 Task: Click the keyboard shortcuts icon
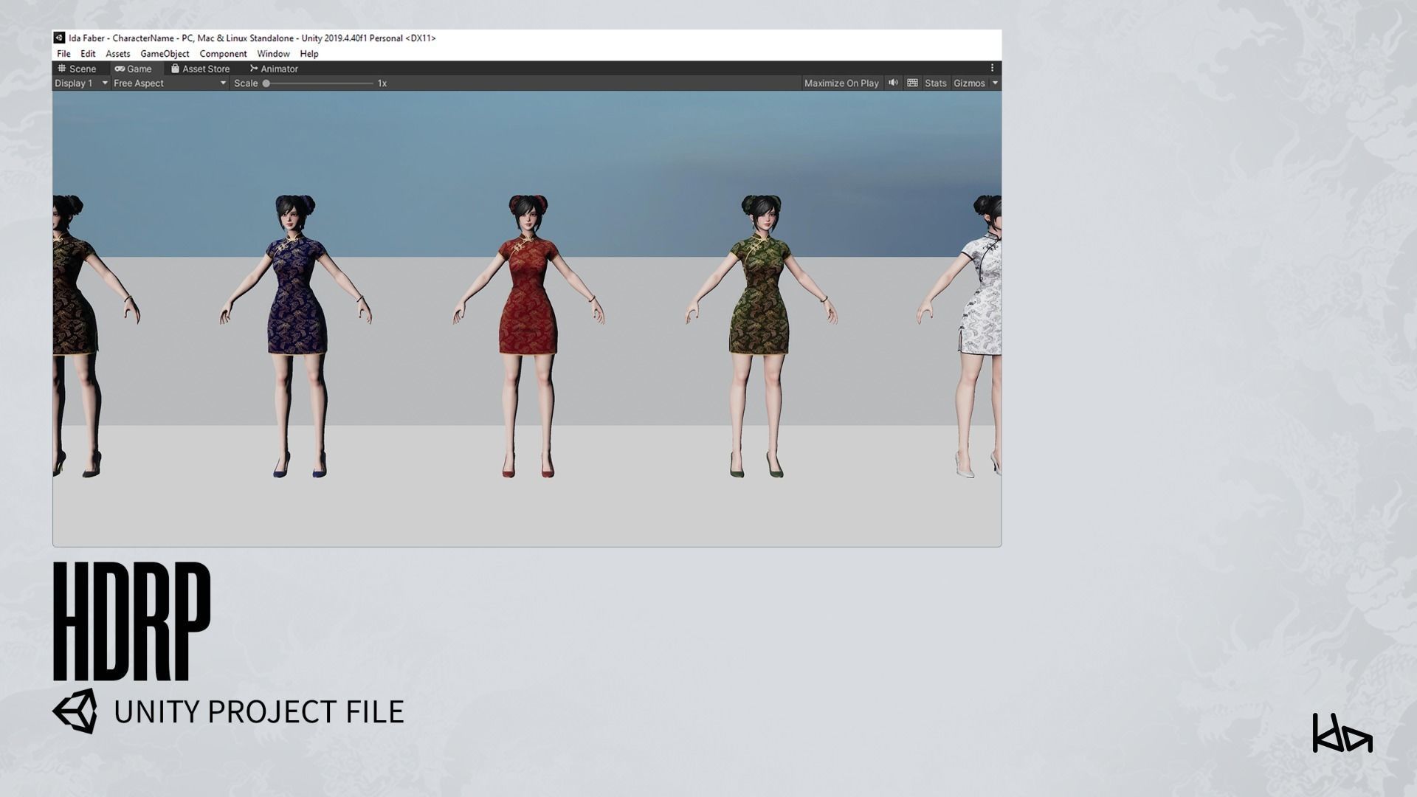coord(912,83)
